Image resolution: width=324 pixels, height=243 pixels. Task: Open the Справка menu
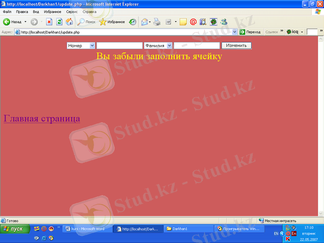click(90, 12)
